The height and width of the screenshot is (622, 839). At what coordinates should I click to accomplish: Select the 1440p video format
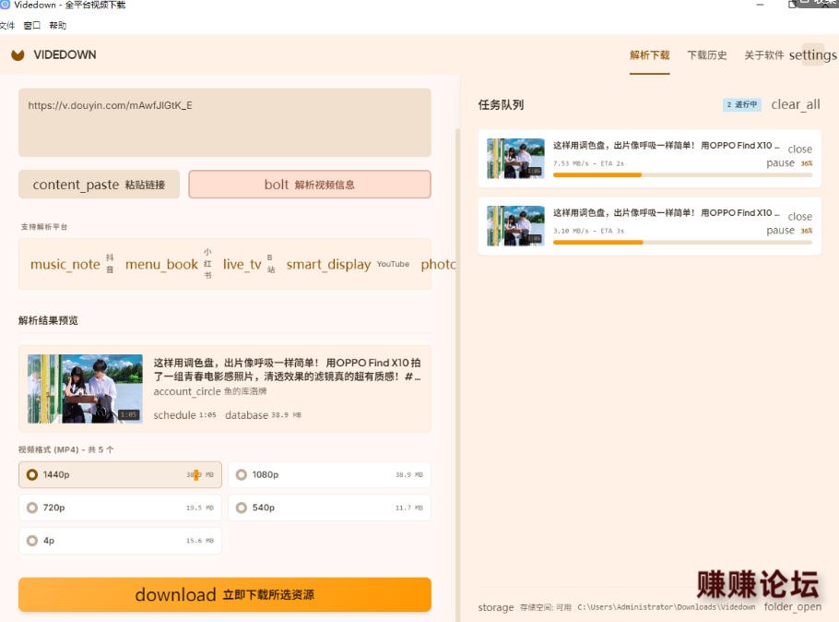(x=120, y=474)
